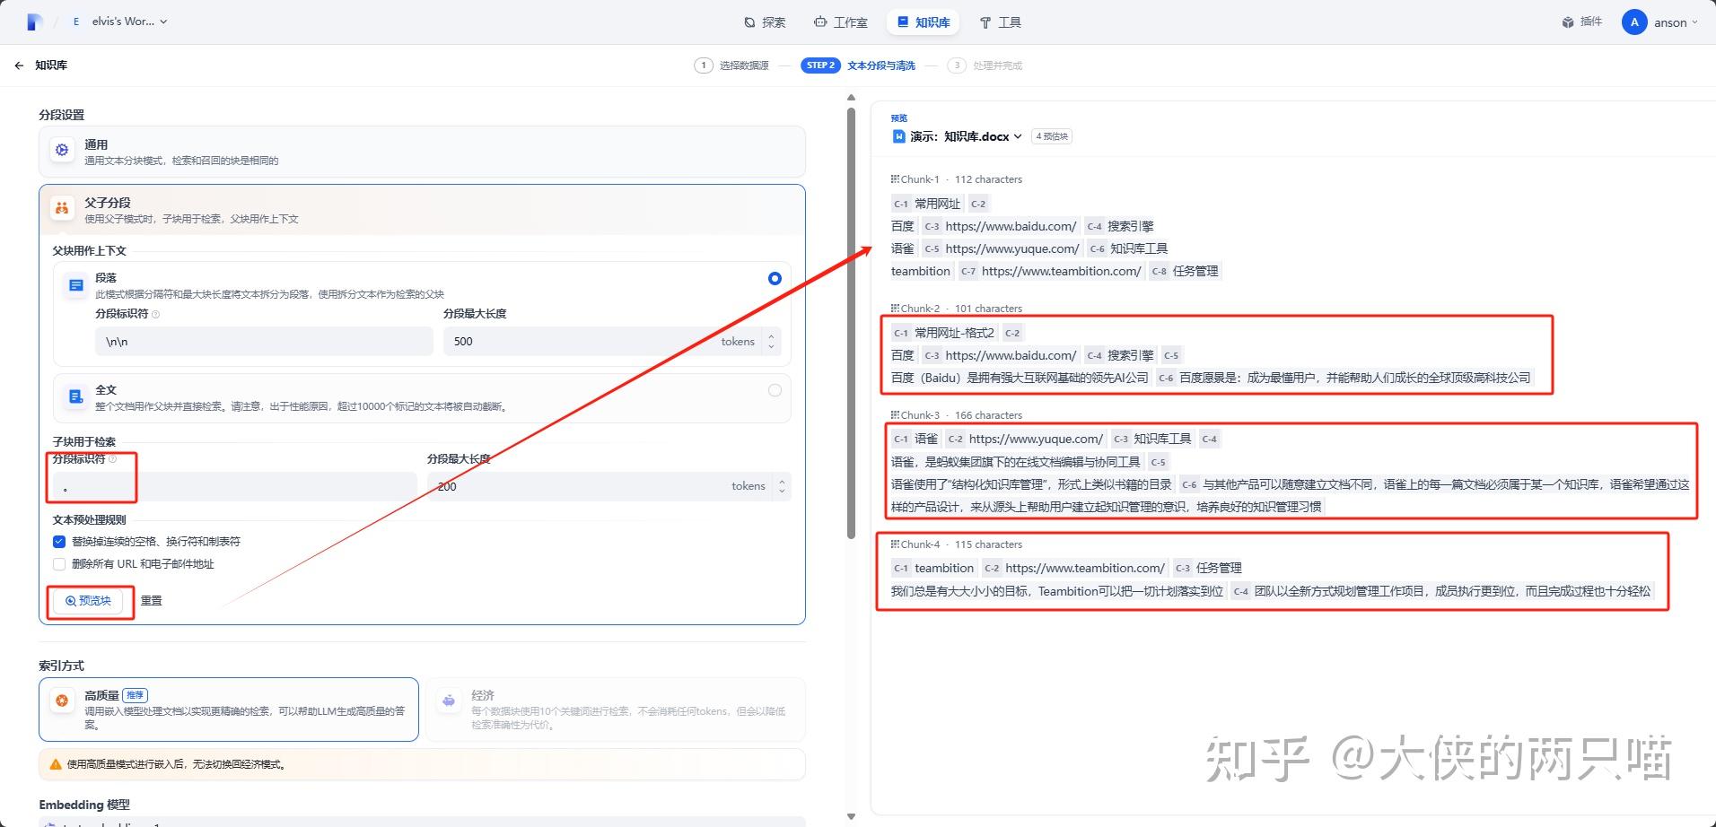The height and width of the screenshot is (827, 1716).
Task: Open the 插件 plugins button
Action: coord(1581,22)
